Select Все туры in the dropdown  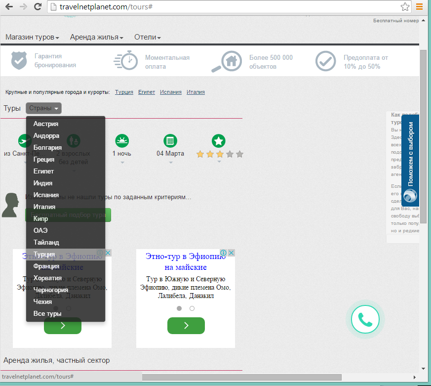[x=47, y=314]
